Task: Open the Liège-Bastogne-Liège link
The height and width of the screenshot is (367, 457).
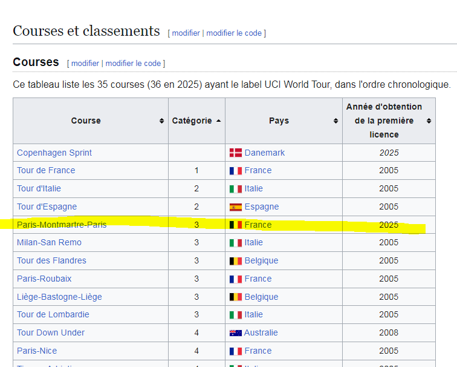Action: [59, 297]
